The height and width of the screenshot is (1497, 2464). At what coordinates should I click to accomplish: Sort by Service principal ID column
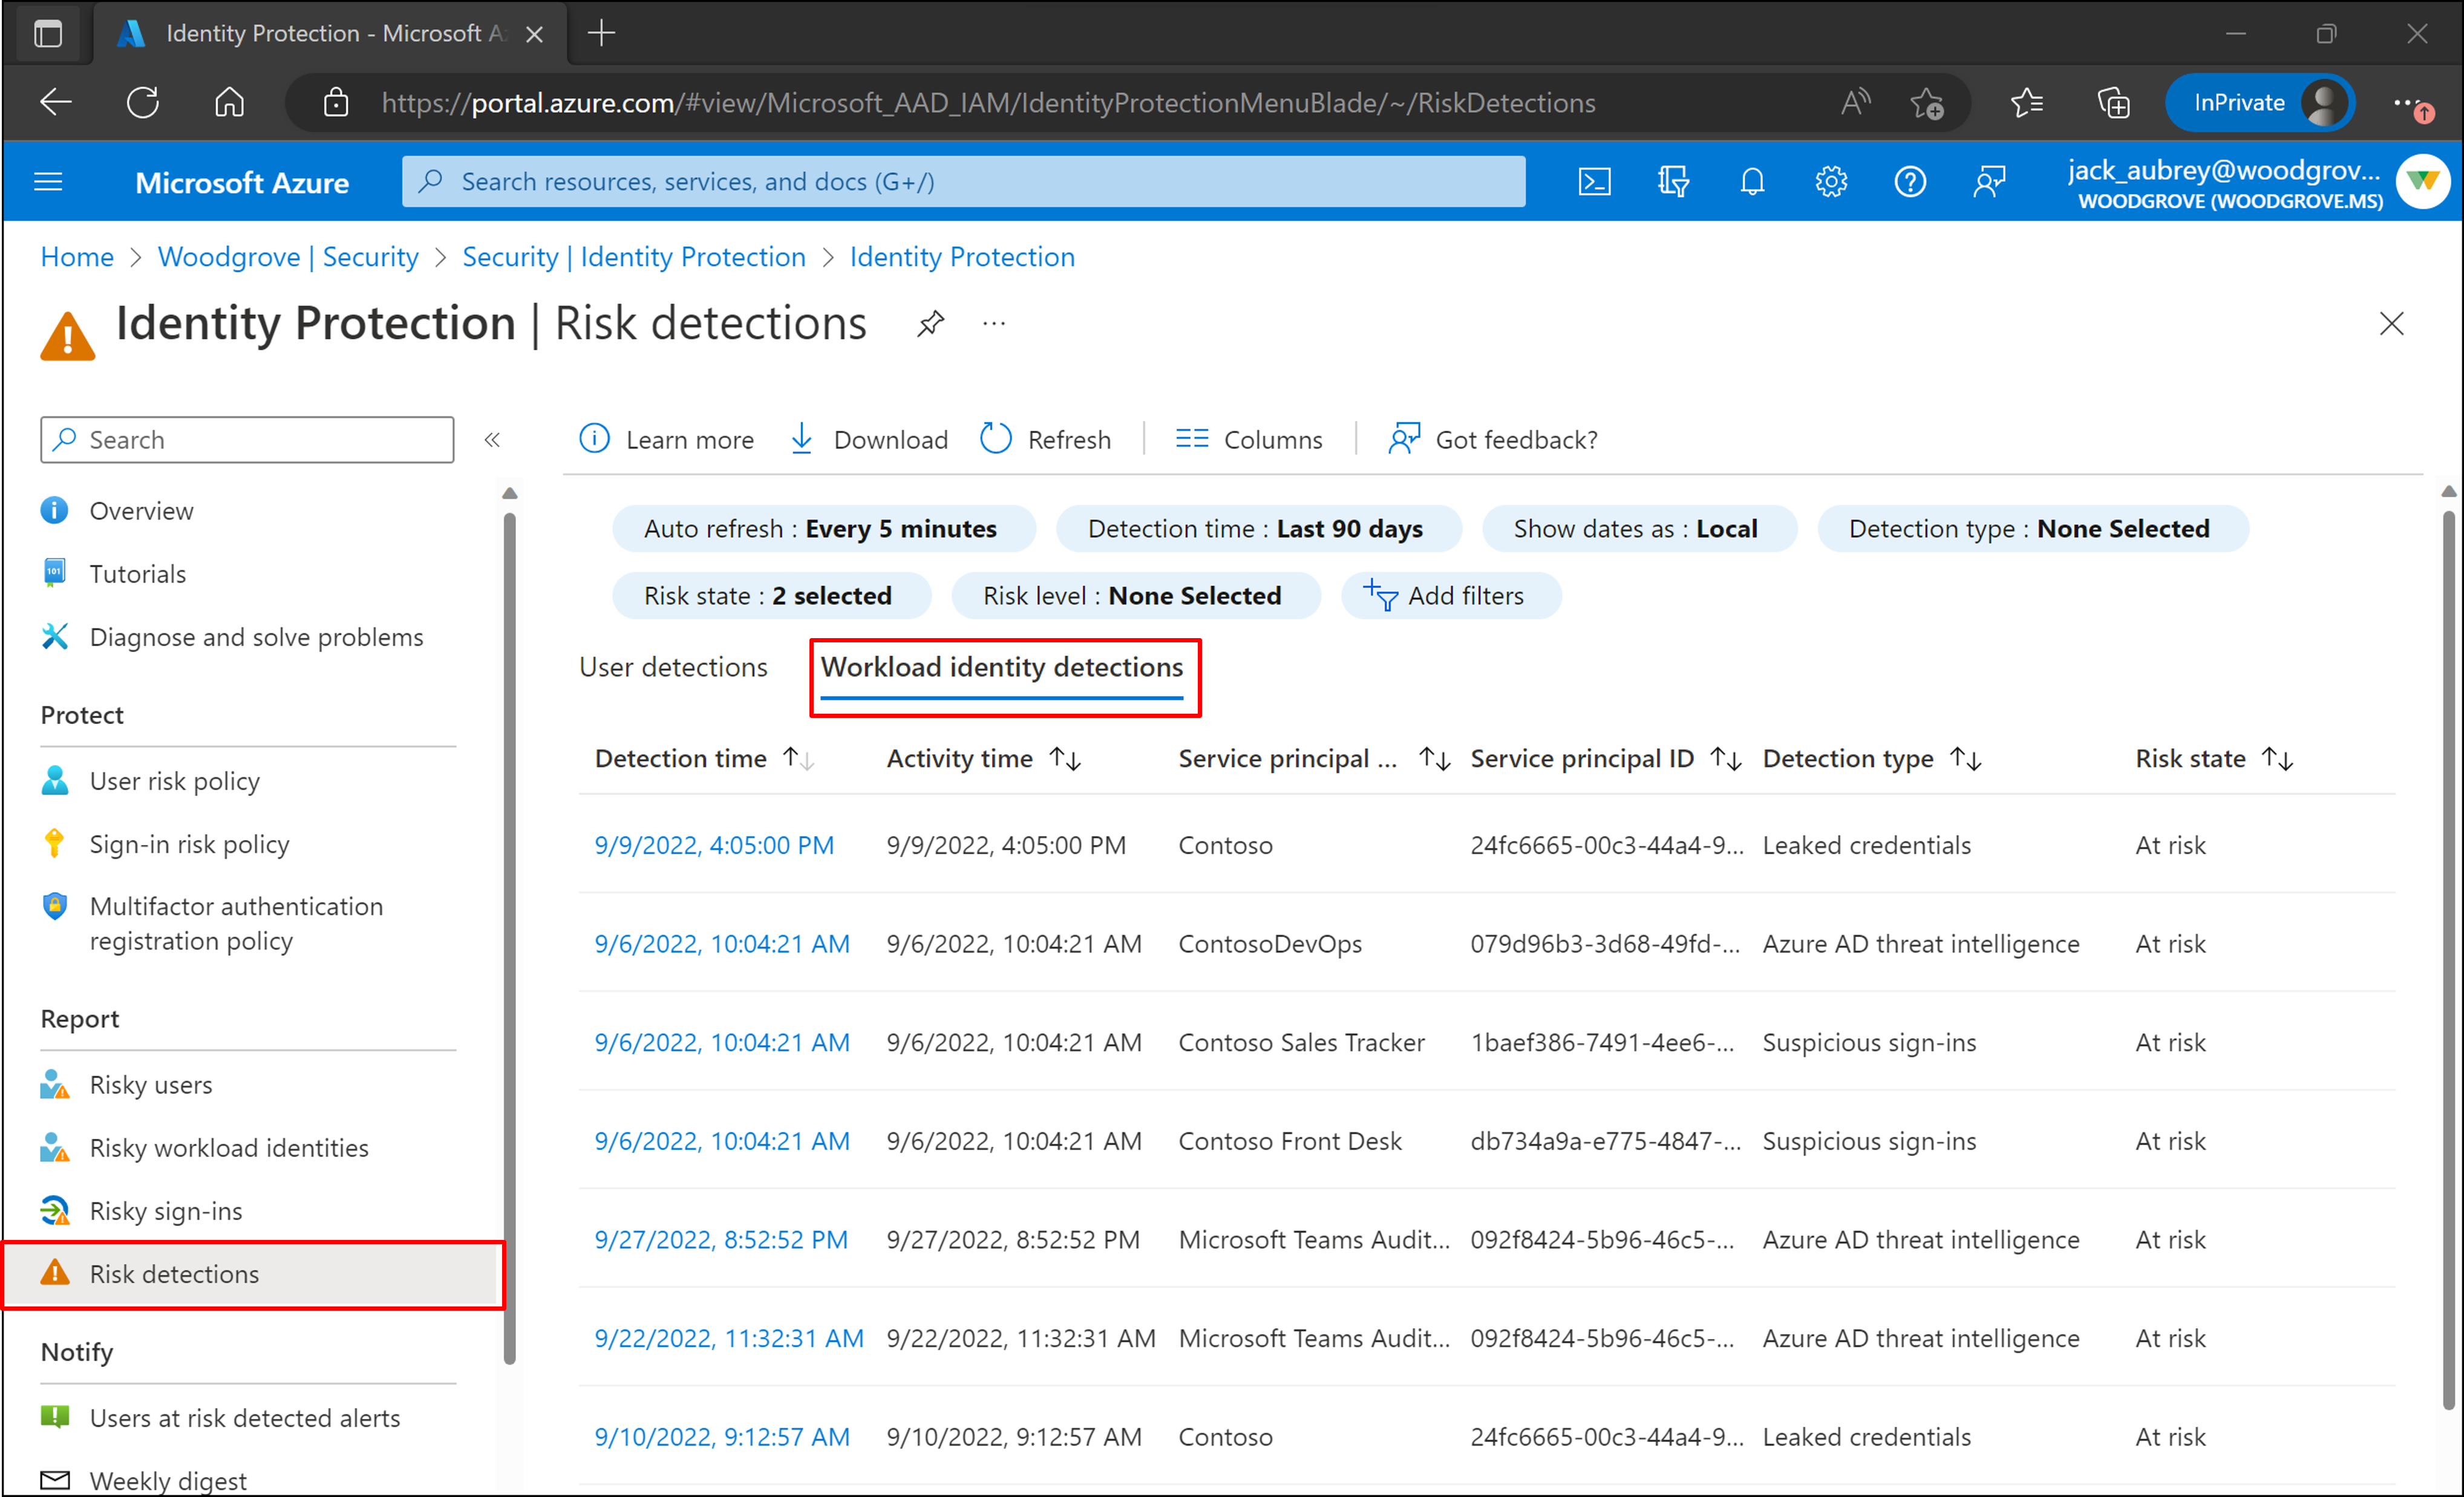1605,759
